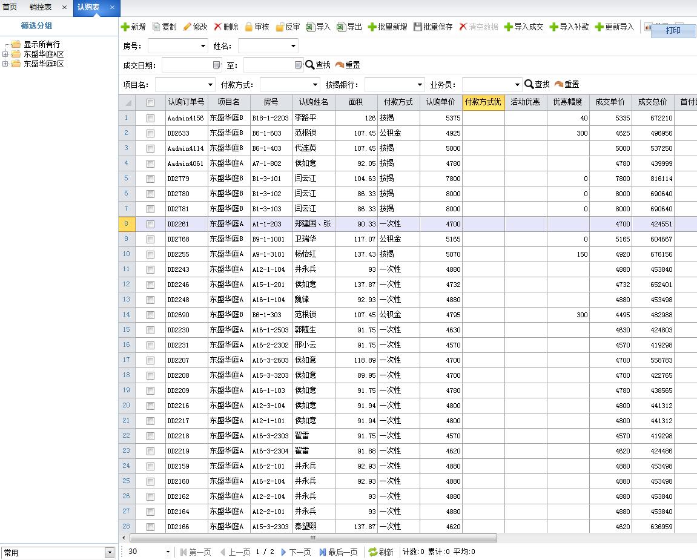Click the 成交总价 column header
The height and width of the screenshot is (560, 697).
(x=653, y=102)
